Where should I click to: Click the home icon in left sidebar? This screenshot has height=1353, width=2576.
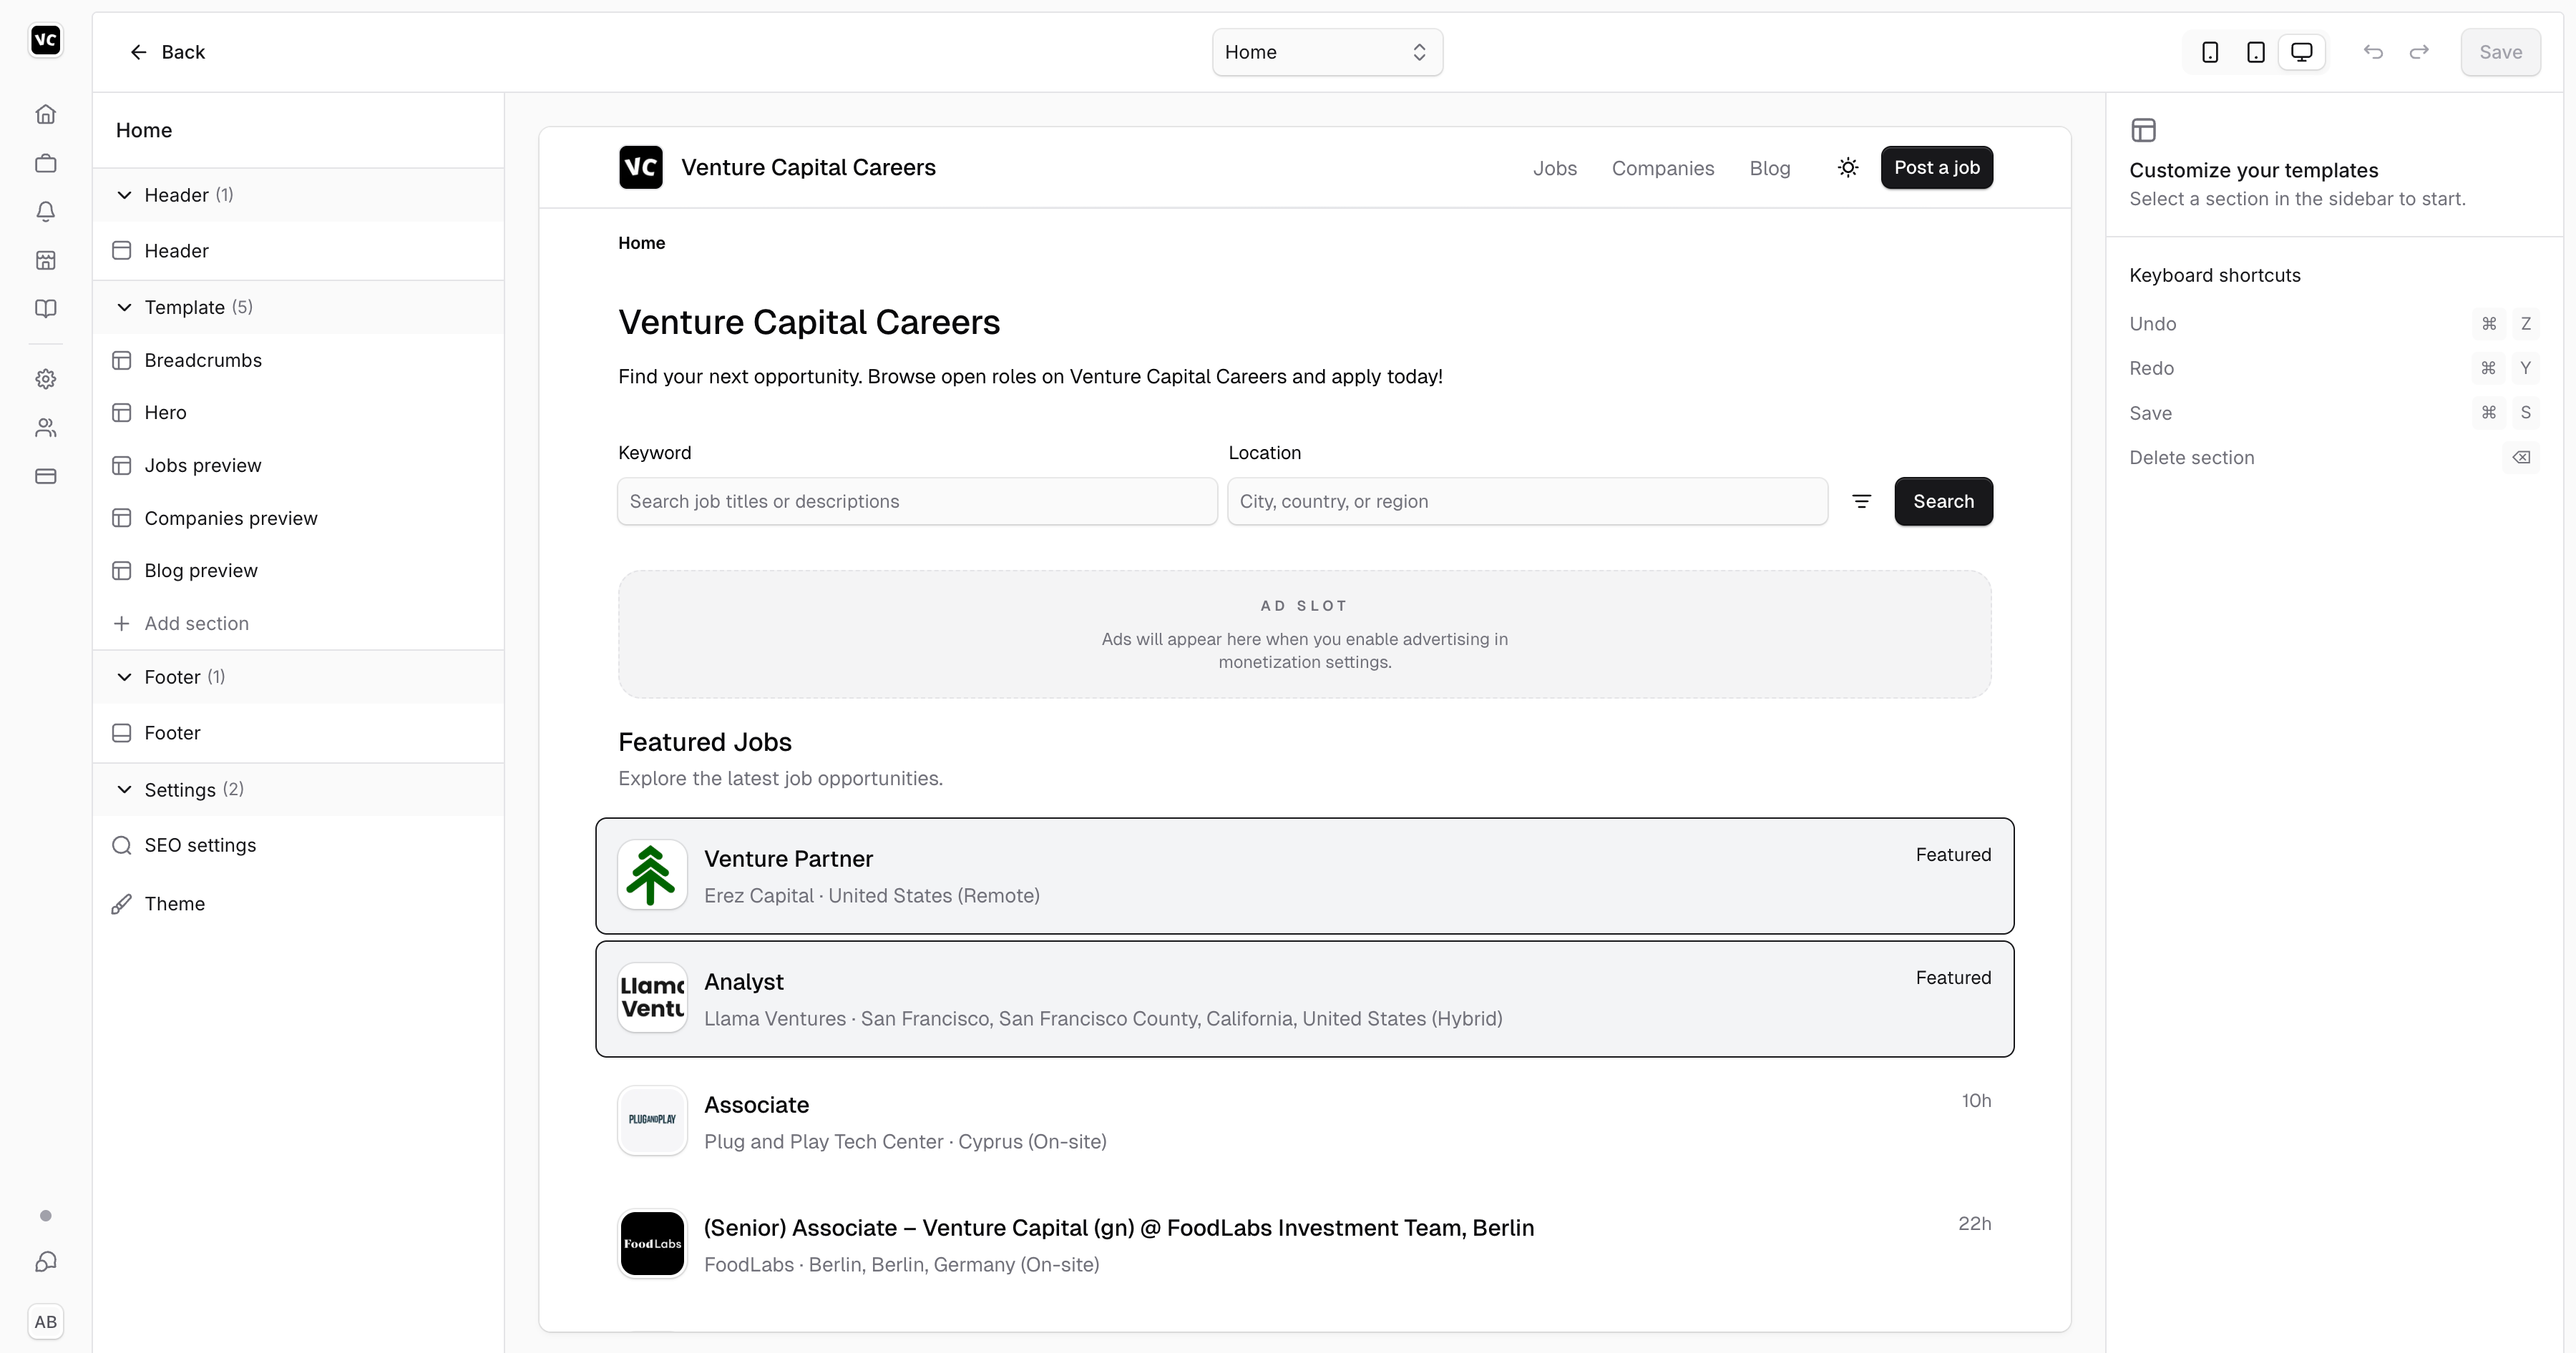(46, 115)
